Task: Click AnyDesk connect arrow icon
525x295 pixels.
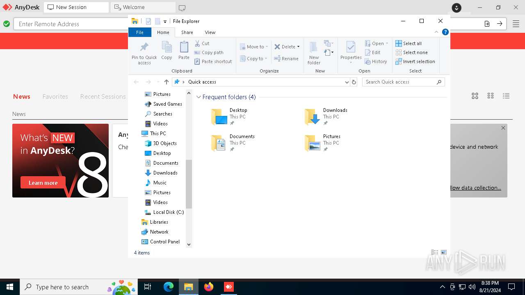Action: coord(500,24)
